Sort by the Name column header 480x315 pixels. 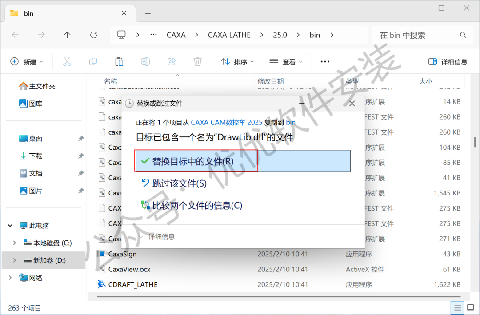111,81
